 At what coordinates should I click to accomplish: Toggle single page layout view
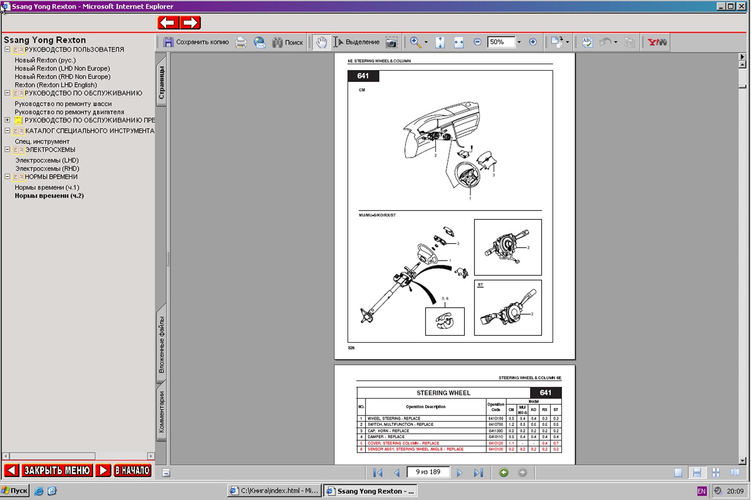click(x=678, y=473)
